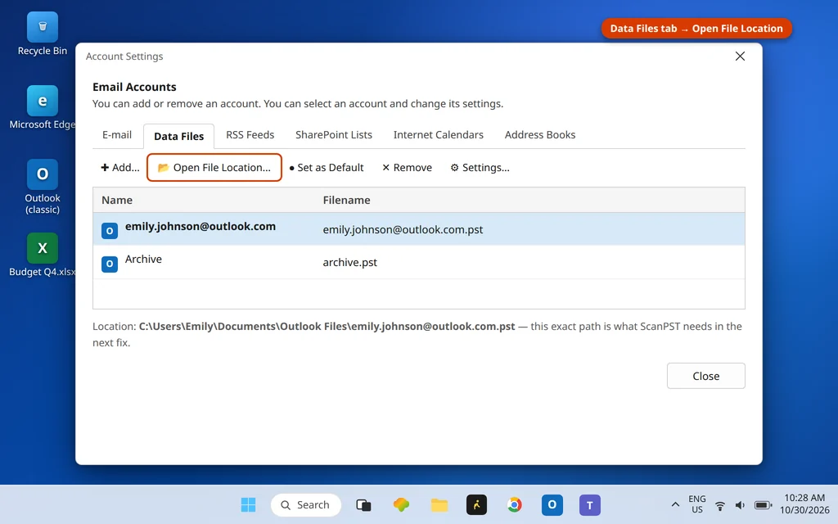Click the C:\Users\Emily\Documents location path text
This screenshot has height=524, width=838.
pos(327,326)
